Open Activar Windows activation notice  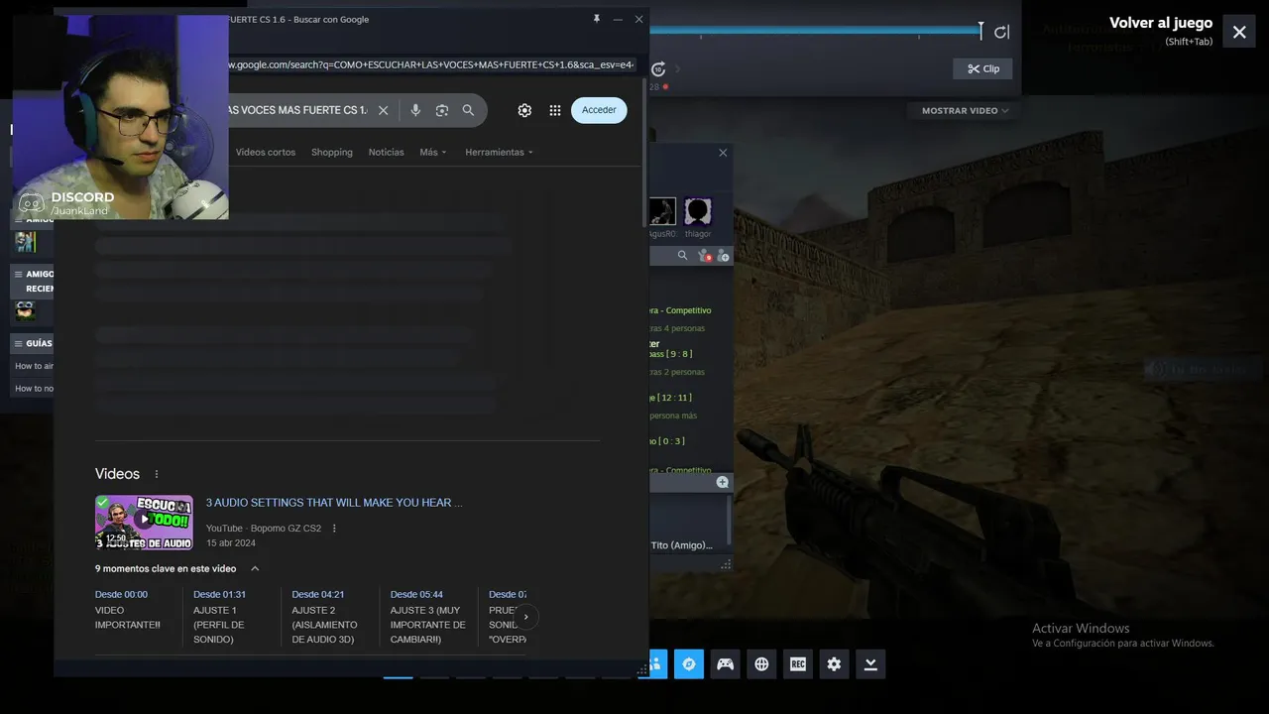click(x=1122, y=635)
